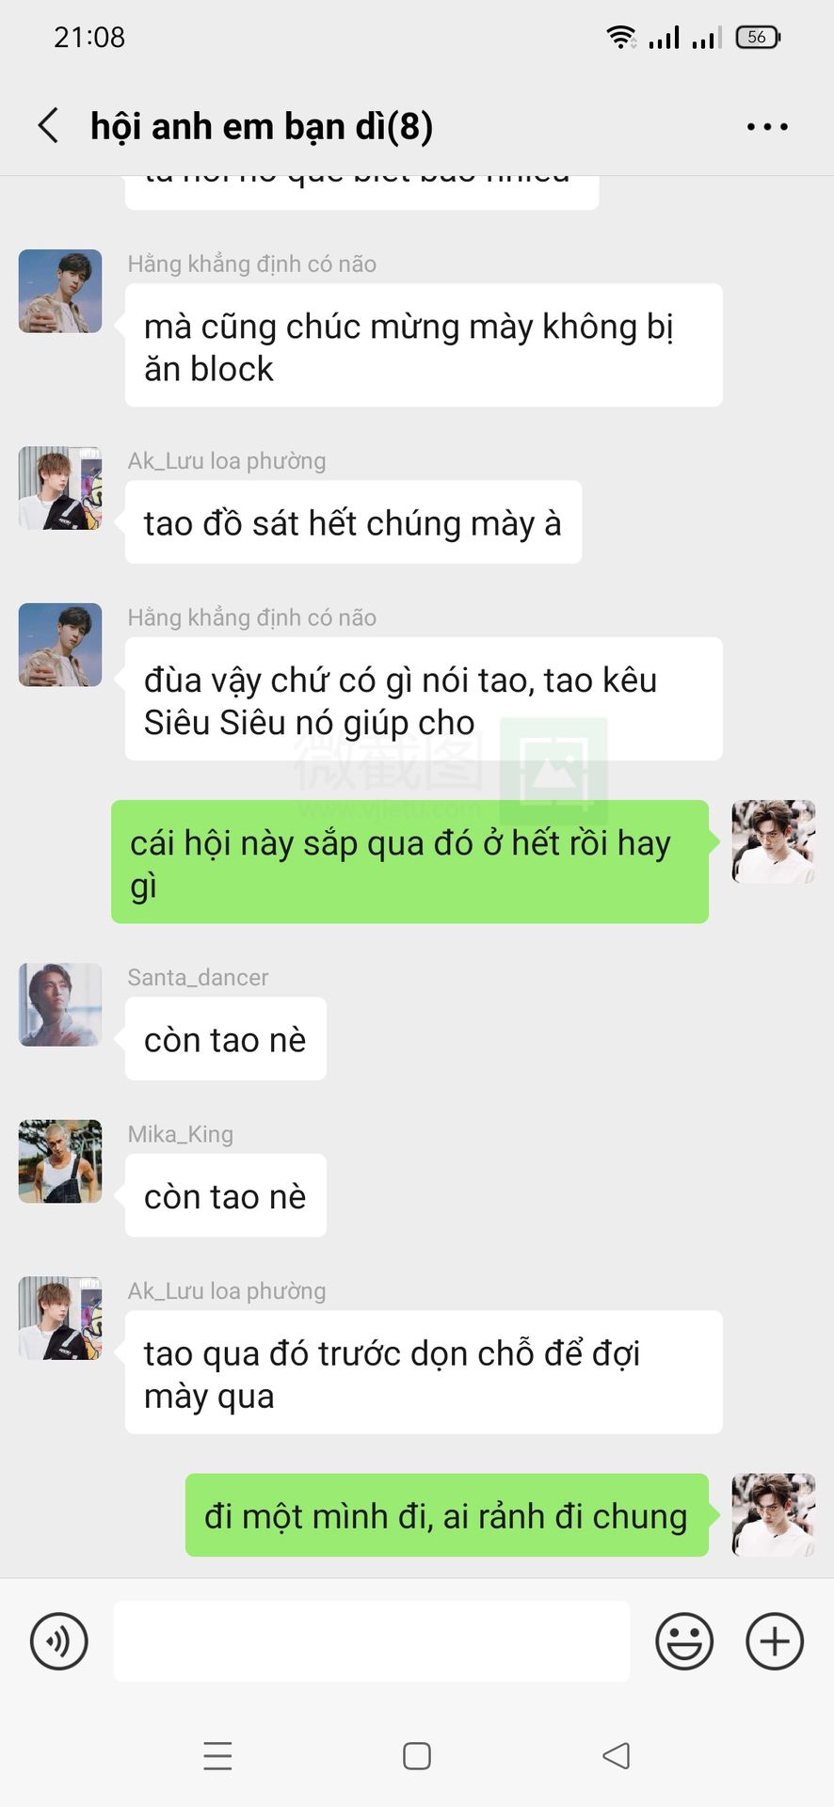Tap avatar beside 'tao đồ sát hết chúng mày à'

tap(60, 488)
